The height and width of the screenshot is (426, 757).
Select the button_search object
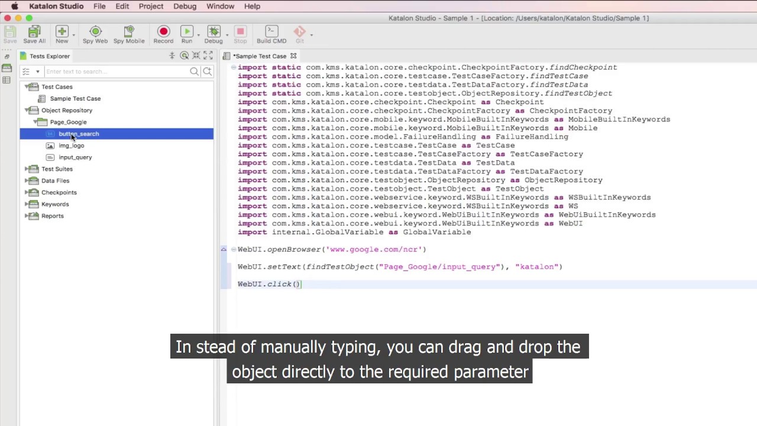coord(79,134)
